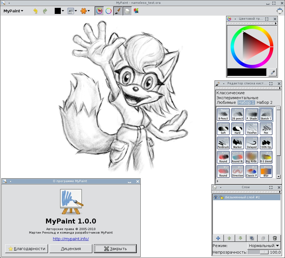This screenshot has height=258, width=285.
Task: Open the Режим blend mode dropdown
Action: 264,246
